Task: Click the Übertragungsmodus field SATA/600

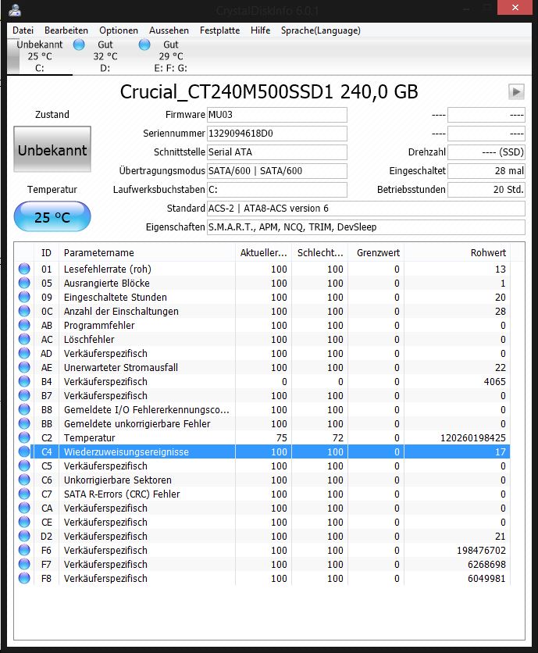Action: pos(277,171)
